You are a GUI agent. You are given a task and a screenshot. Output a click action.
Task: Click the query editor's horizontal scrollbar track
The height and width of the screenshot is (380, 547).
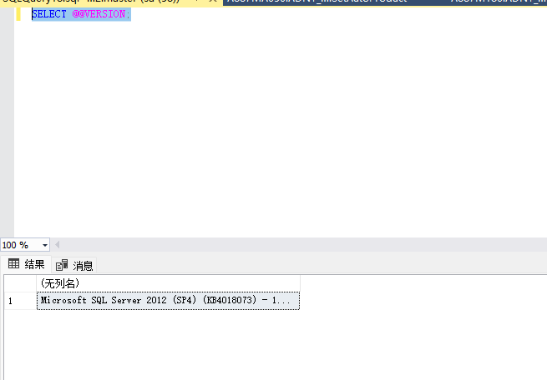click(303, 245)
